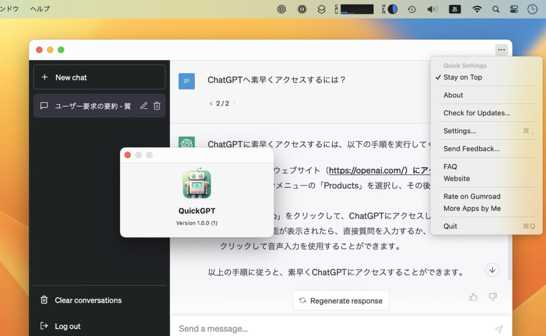Click the next chevron beside 2/2
Screen dimensions: 546x336
click(x=233, y=103)
